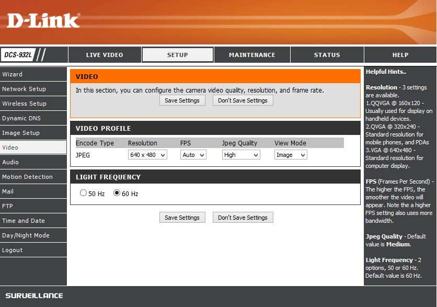Switch to the LIVE VIDEO tab
The height and width of the screenshot is (307, 437).
pyautogui.click(x=104, y=54)
